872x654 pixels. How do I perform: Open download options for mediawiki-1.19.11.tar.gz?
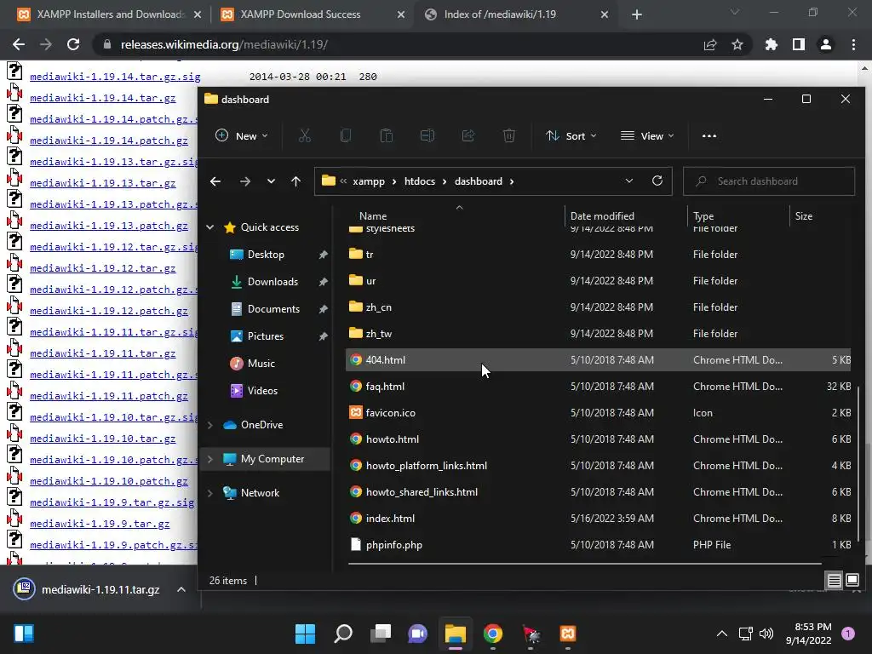coord(181,589)
